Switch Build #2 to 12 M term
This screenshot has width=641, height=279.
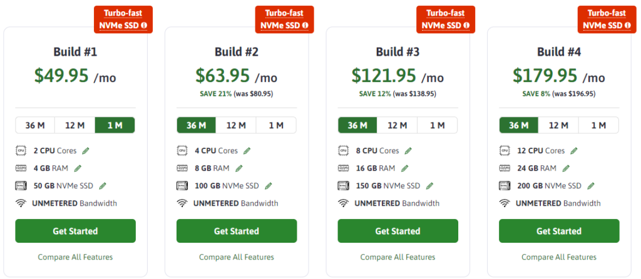tap(236, 125)
